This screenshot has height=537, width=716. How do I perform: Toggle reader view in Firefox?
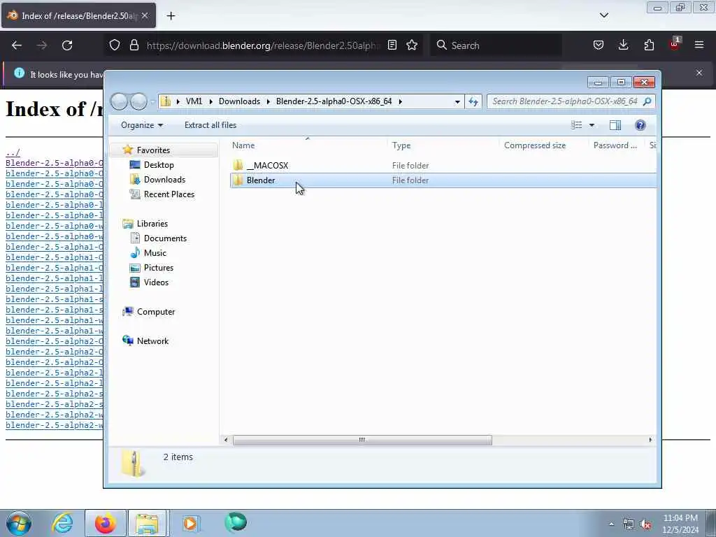coord(392,45)
